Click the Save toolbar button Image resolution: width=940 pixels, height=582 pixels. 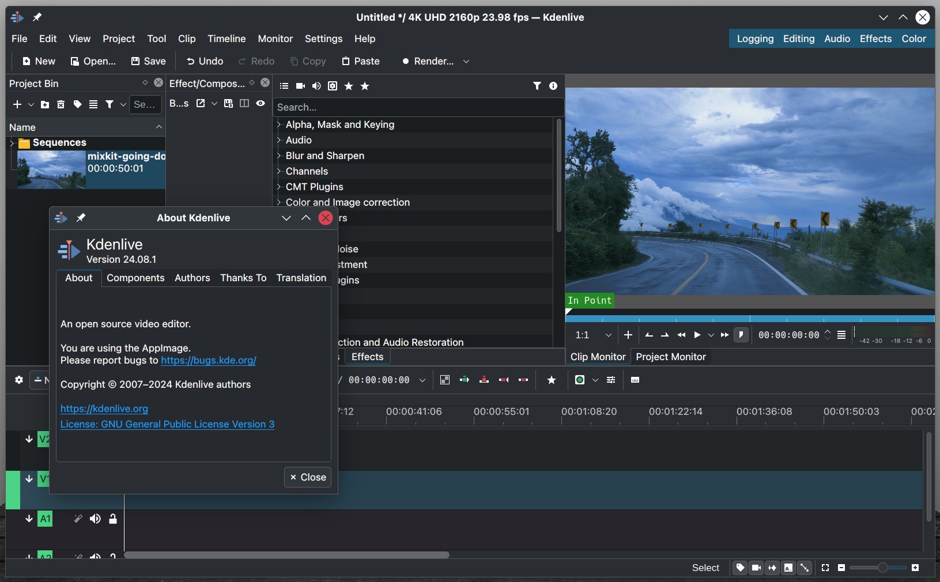[148, 61]
